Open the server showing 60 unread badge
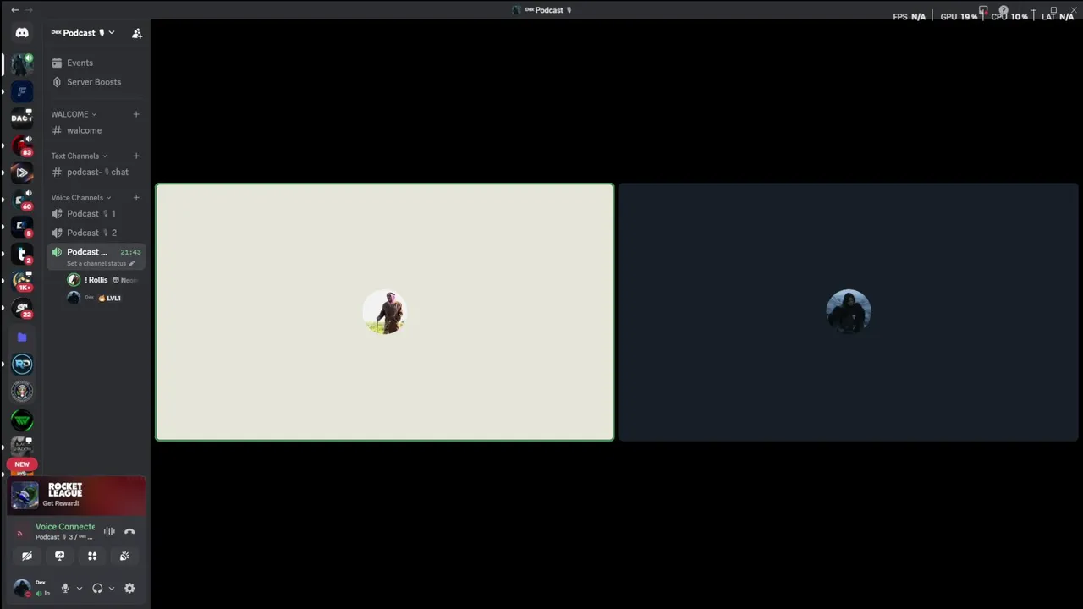 pyautogui.click(x=22, y=200)
